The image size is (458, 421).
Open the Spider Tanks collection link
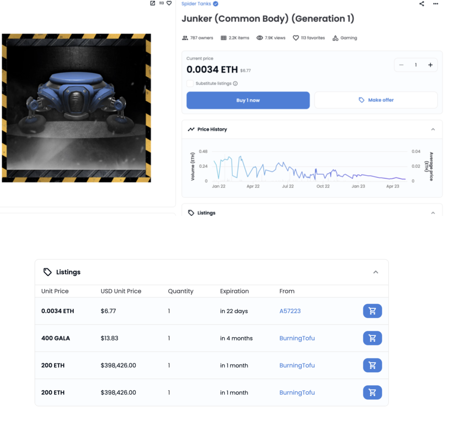tap(196, 4)
